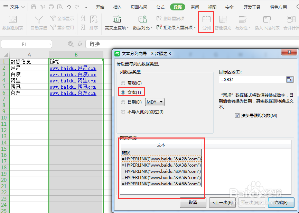Open the name box dropdown arrow
The image size is (299, 213).
49,44
